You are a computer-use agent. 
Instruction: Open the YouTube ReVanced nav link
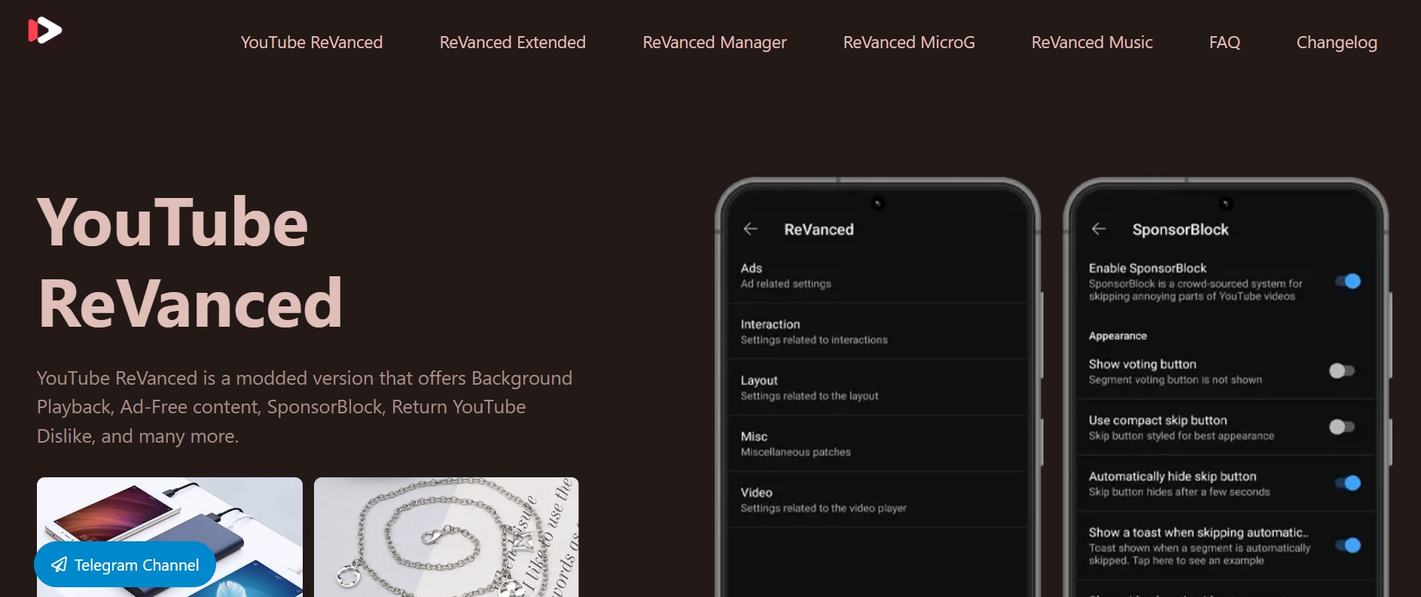312,42
